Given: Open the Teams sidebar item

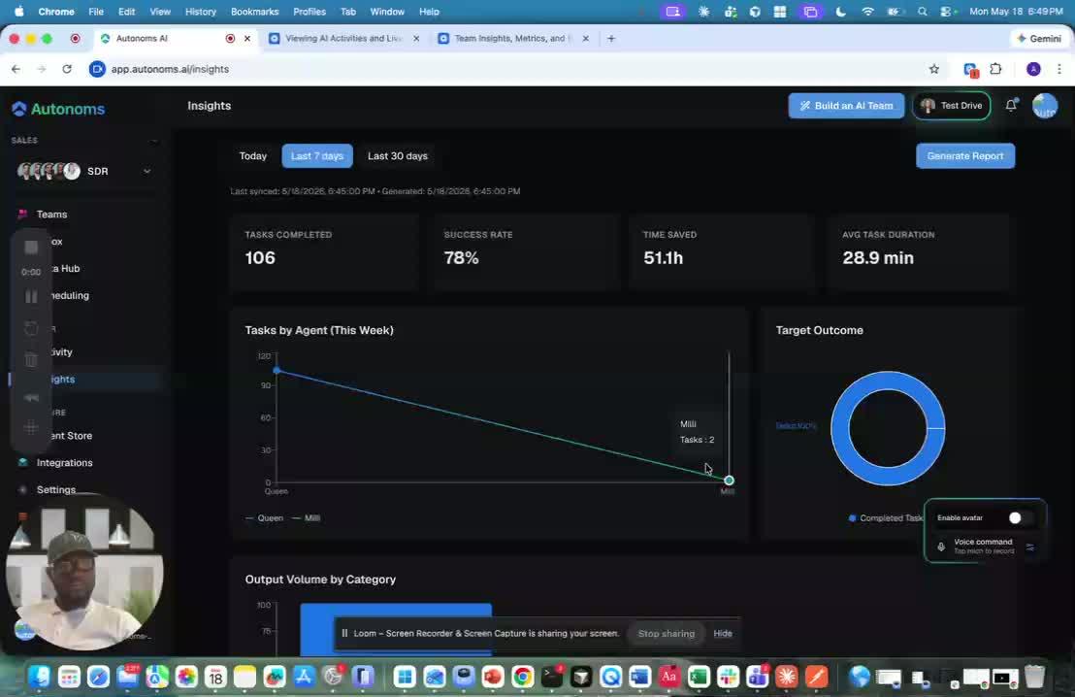Looking at the screenshot, I should click(51, 214).
